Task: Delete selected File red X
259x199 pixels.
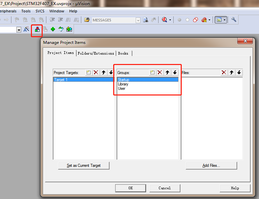Action: [224, 72]
